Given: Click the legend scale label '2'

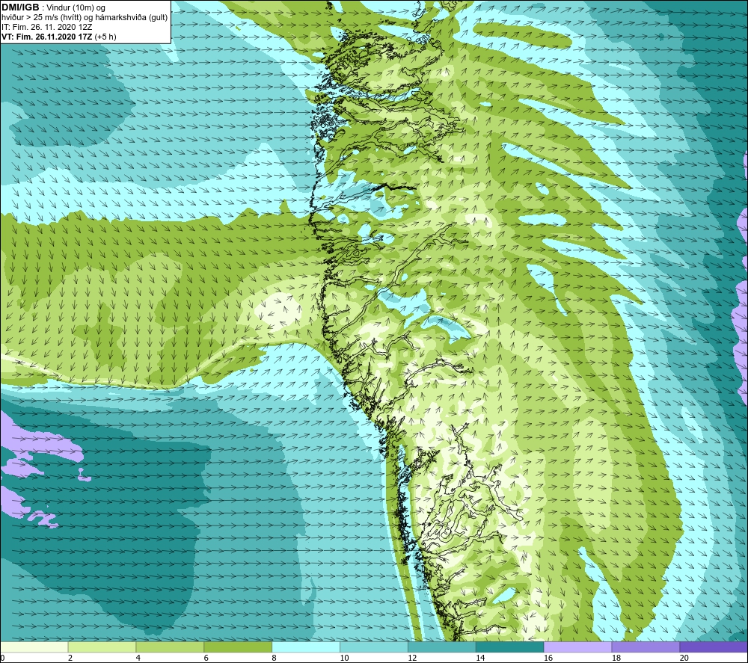Looking at the screenshot, I should click(70, 658).
